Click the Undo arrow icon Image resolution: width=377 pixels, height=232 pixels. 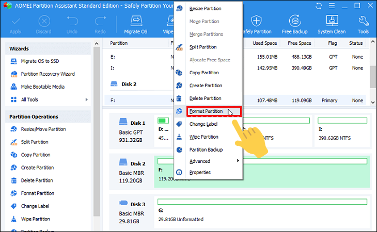pos(72,21)
